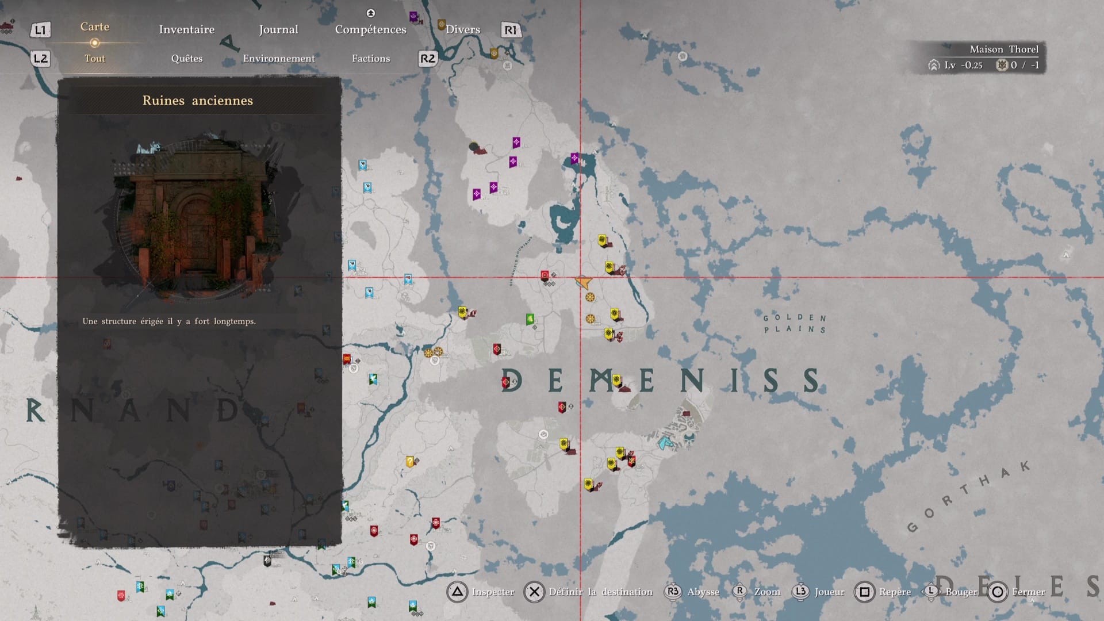Show the Factions filter
Screen dimensions: 1104x621
(x=370, y=58)
